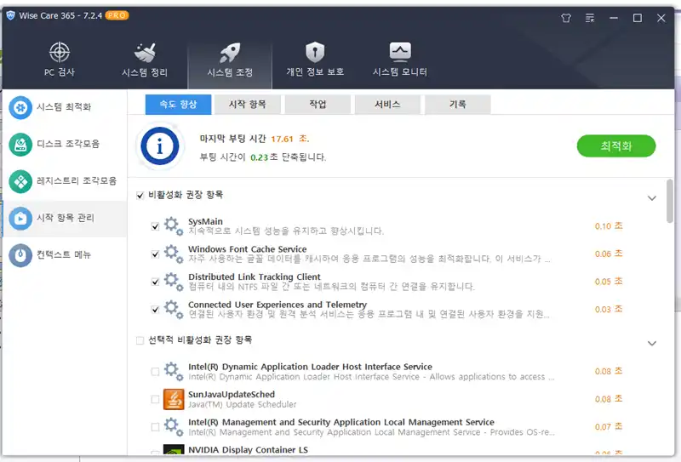Open the title bar menu list icon
This screenshot has width=681, height=462.
(590, 18)
